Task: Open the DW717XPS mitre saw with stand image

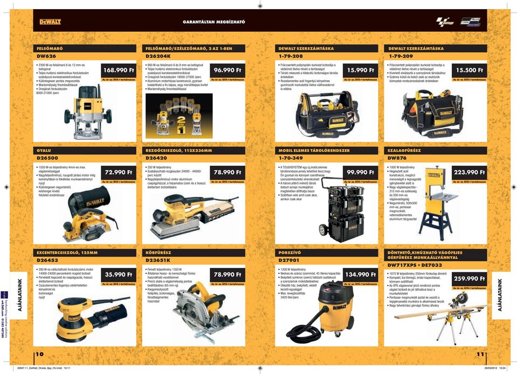Action: tap(442, 319)
